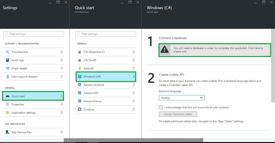275x143 pixels.
Task: Expand Properties using its chevron arrow
Action: coord(61,104)
